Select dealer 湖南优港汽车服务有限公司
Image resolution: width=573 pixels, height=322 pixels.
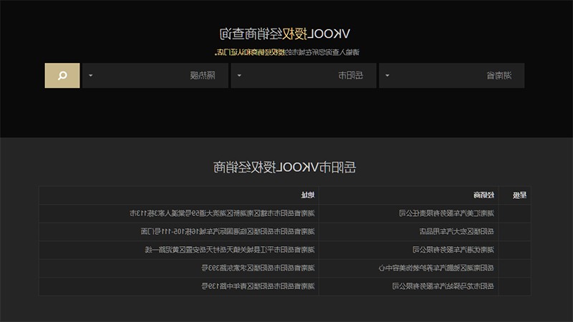click(453, 250)
